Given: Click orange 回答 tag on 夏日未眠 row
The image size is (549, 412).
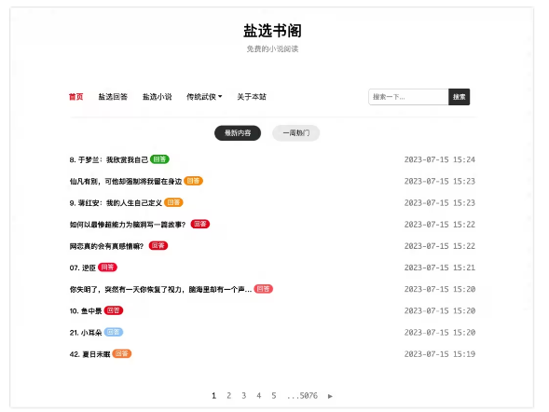Looking at the screenshot, I should [x=122, y=354].
